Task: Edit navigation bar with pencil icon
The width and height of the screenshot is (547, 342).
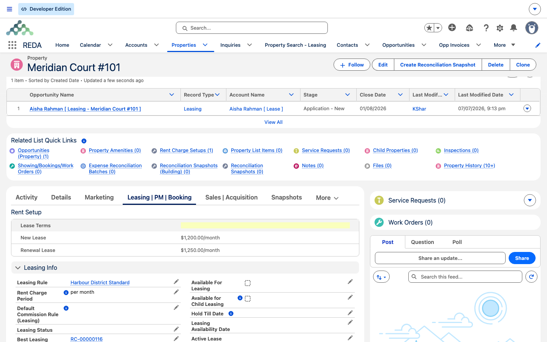Action: click(x=538, y=45)
